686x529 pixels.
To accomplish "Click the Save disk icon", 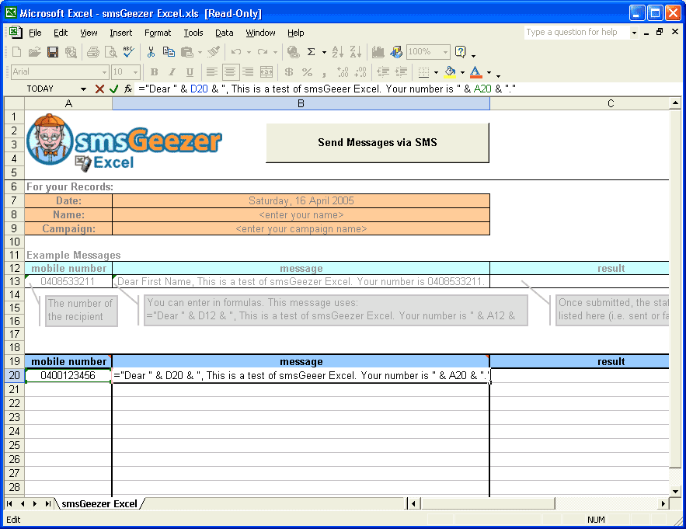I will [x=53, y=52].
